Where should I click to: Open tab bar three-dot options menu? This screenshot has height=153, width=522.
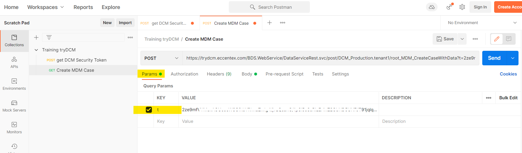pyautogui.click(x=283, y=23)
